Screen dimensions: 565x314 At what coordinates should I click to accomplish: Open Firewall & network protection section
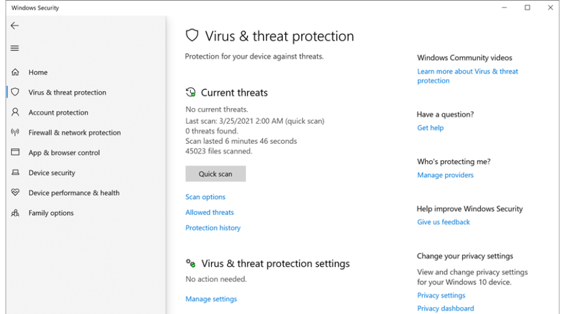(75, 133)
